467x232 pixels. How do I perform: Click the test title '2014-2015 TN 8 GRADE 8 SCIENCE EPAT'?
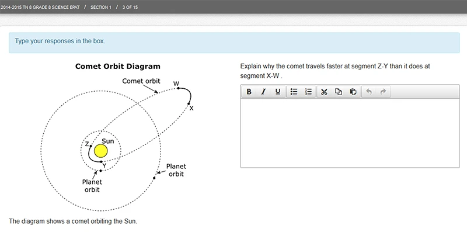tap(40, 8)
